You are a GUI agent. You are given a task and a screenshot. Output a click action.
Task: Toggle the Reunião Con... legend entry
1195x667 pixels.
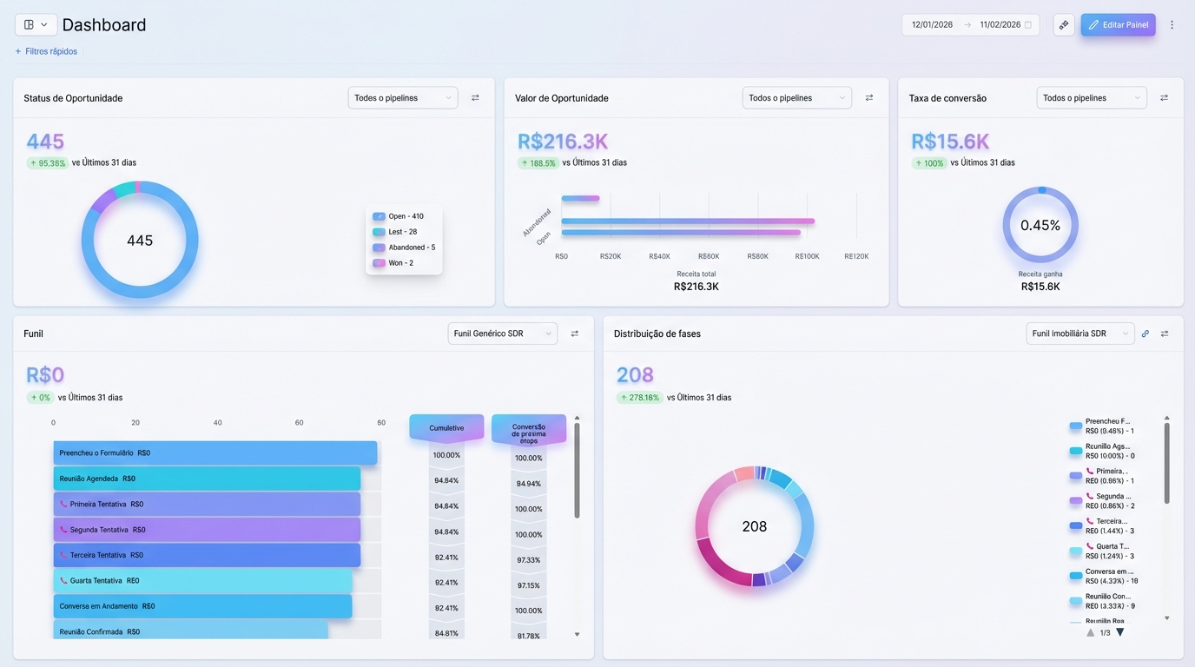pyautogui.click(x=1102, y=601)
